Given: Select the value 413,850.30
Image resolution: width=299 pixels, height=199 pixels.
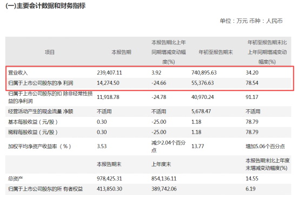Looking at the screenshot, I should click(x=109, y=189).
